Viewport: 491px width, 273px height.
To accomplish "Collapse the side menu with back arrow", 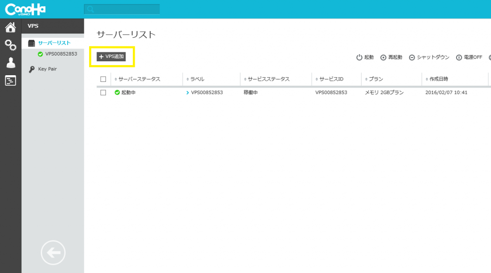I will [53, 252].
